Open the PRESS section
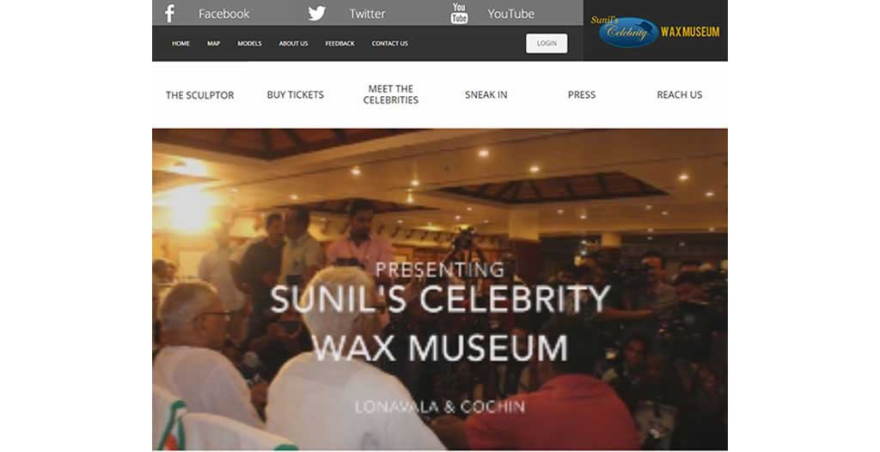This screenshot has width=880, height=452. click(582, 95)
